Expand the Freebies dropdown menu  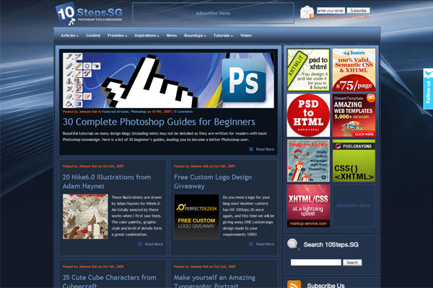[x=117, y=35]
